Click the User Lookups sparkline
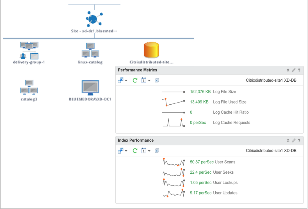308x209 pixels. point(174,183)
